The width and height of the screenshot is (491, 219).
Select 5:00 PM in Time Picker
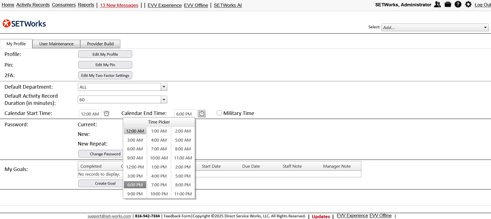(x=183, y=176)
